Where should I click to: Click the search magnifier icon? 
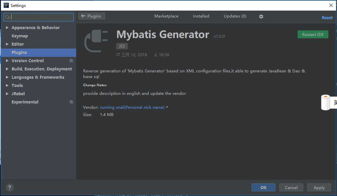(x=7, y=17)
